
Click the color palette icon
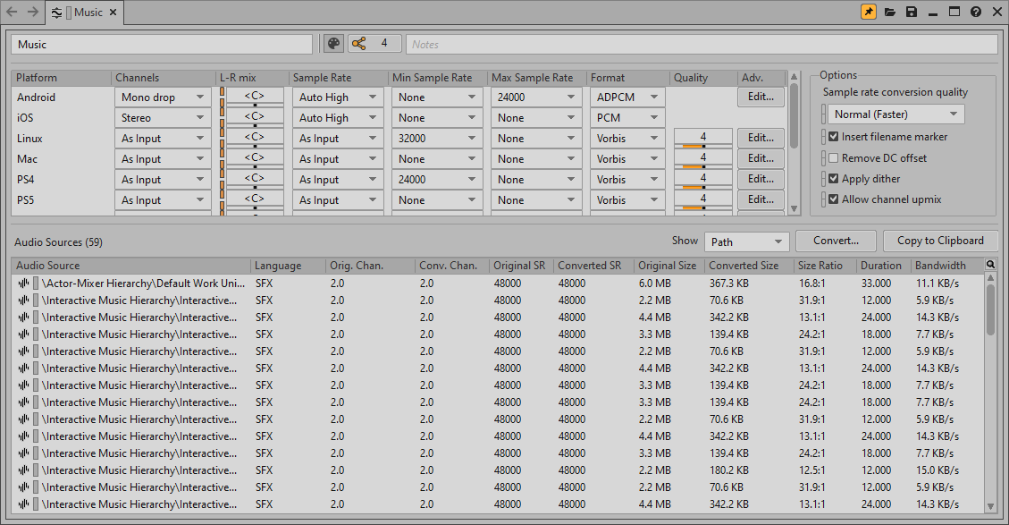[332, 44]
